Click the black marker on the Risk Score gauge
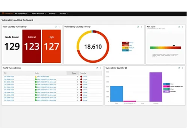The width and height of the screenshot is (187, 140). [174, 46]
